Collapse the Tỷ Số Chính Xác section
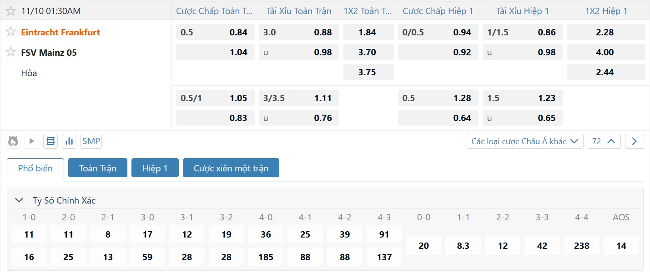Screen dimensions: 650x272 [19, 200]
